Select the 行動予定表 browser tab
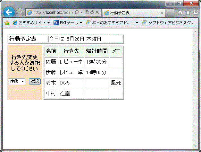The width and height of the screenshot is (201, 152). (134, 13)
